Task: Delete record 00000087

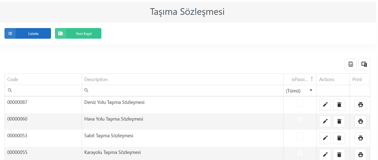Action: tap(339, 105)
